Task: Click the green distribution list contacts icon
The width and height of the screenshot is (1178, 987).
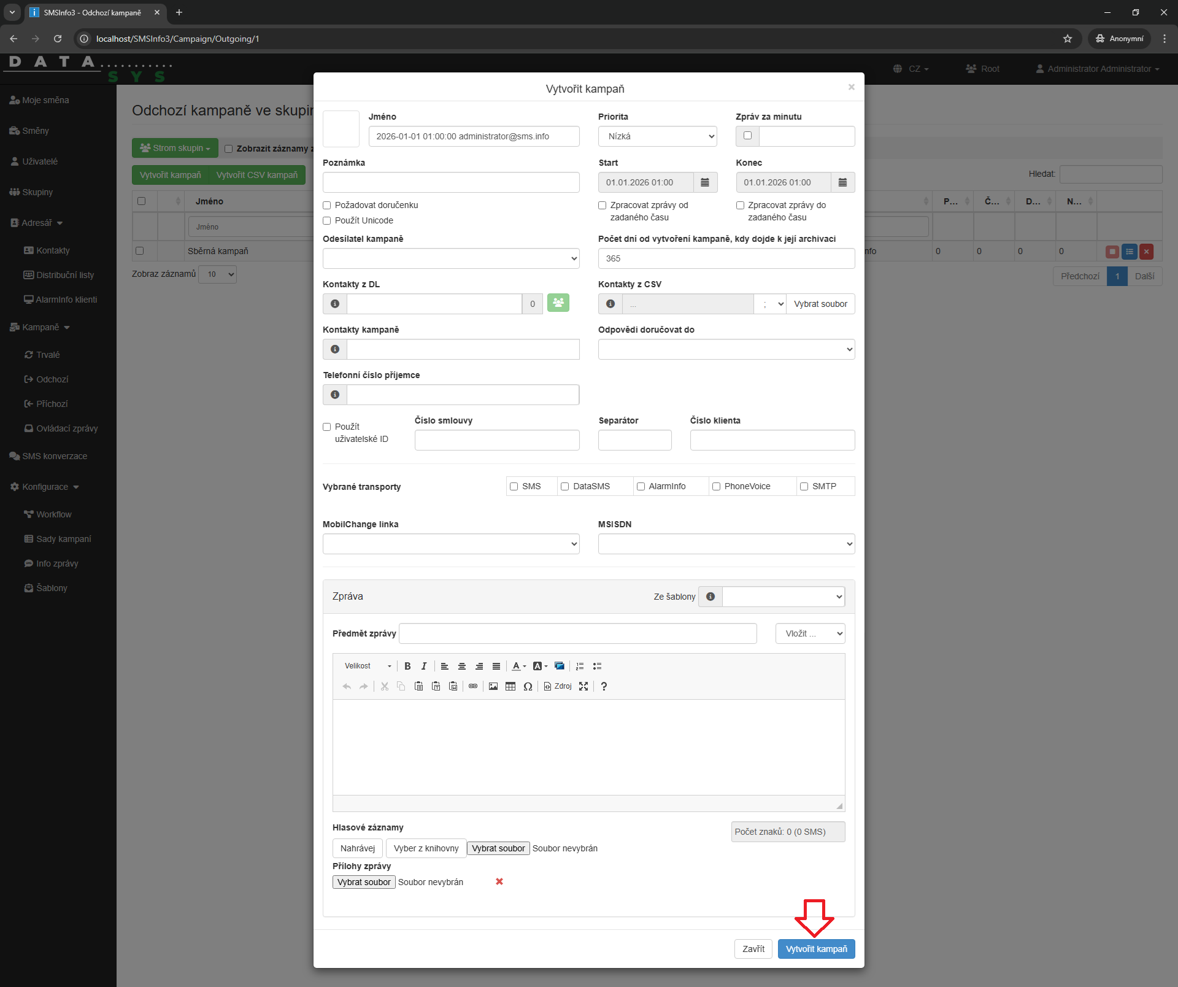Action: [558, 303]
